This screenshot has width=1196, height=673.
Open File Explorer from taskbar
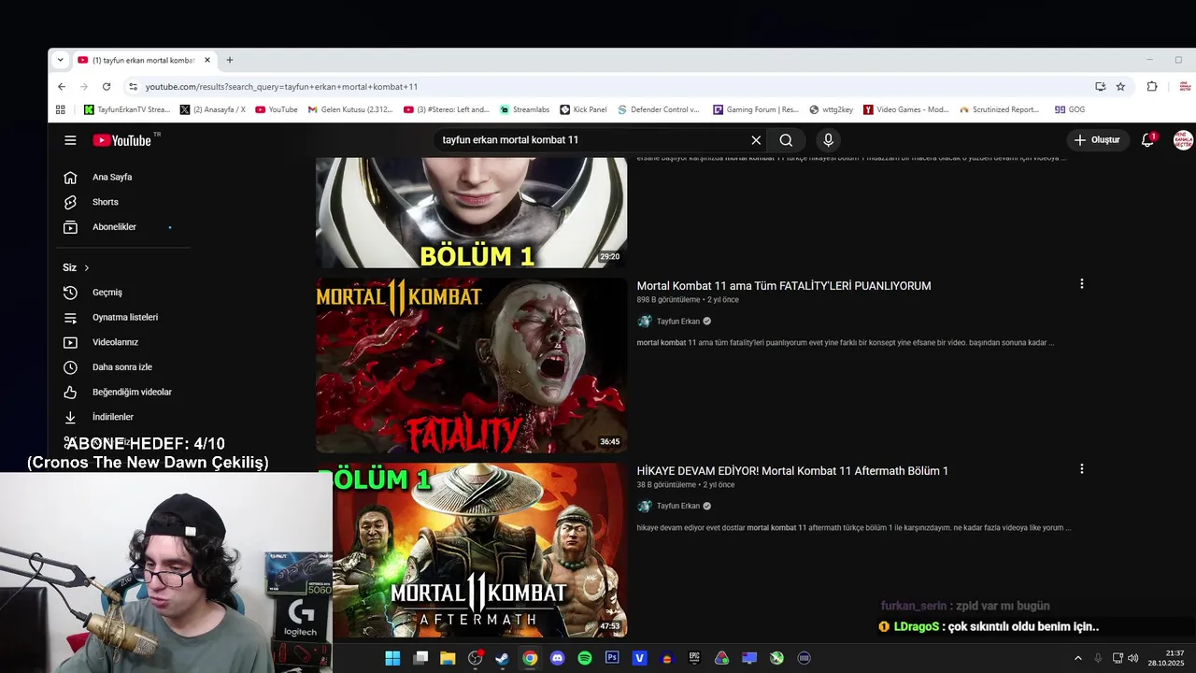coord(448,658)
